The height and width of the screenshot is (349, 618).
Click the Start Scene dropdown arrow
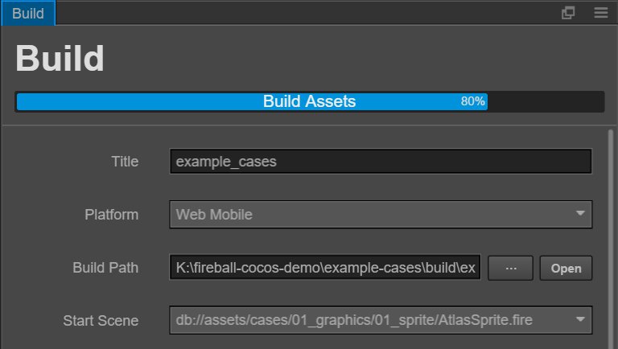click(x=580, y=320)
